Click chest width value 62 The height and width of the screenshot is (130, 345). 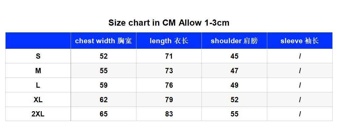click(x=104, y=100)
